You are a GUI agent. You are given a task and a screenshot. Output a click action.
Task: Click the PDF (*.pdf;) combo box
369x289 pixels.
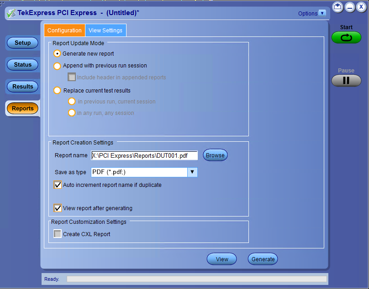click(144, 172)
